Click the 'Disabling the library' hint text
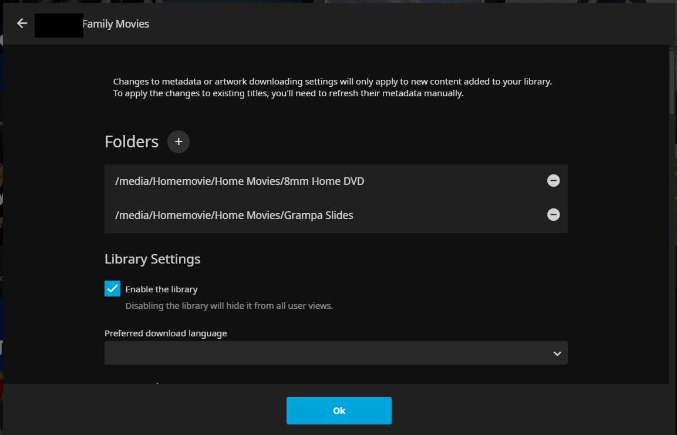Viewport: 677px width, 435px height. (x=229, y=306)
